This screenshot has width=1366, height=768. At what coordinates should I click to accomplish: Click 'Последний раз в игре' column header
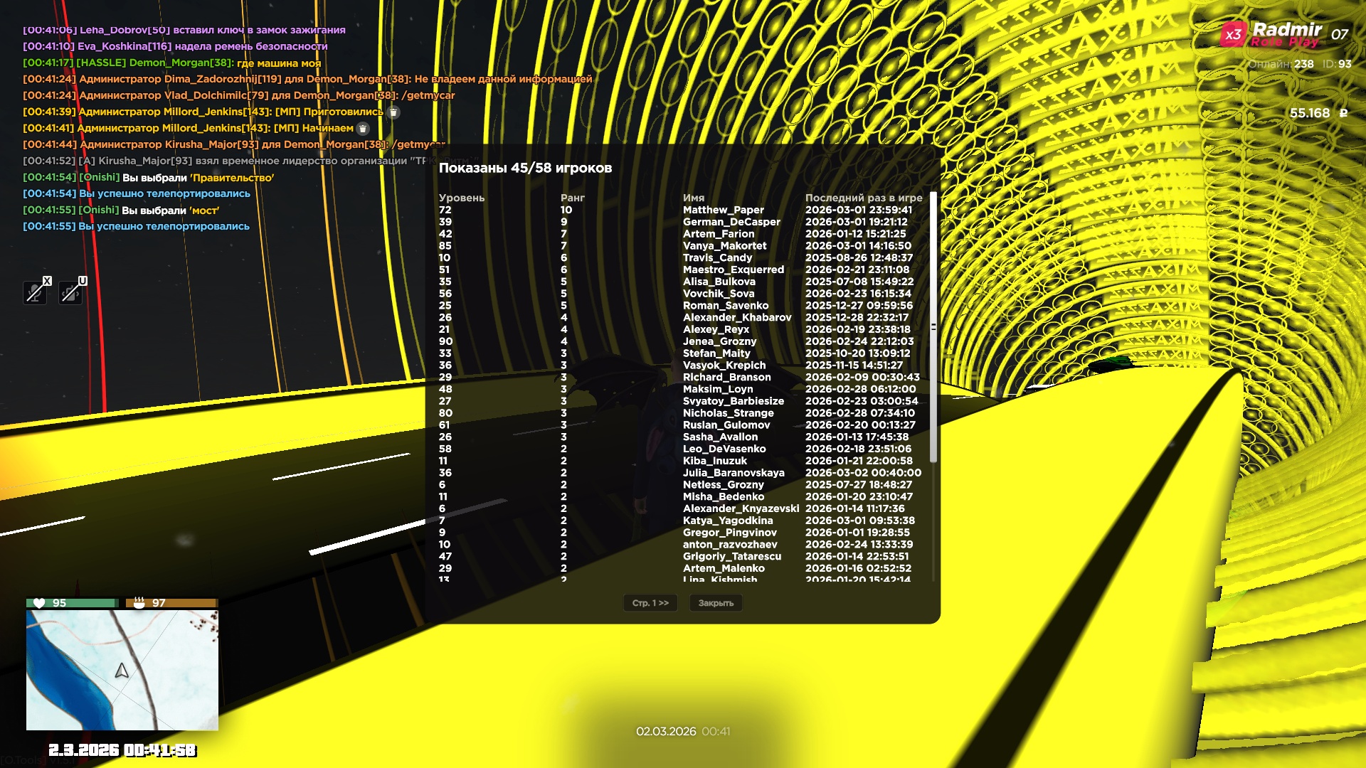pyautogui.click(x=863, y=198)
